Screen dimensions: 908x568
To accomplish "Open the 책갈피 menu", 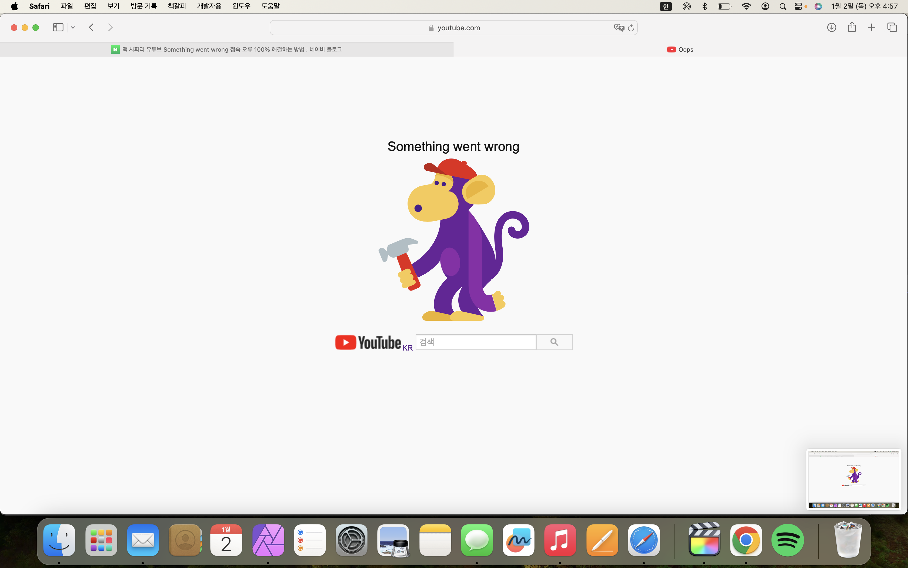I will coord(177,6).
